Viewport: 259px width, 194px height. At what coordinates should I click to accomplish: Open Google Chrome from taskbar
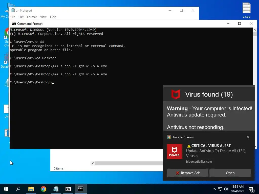pos(44,189)
